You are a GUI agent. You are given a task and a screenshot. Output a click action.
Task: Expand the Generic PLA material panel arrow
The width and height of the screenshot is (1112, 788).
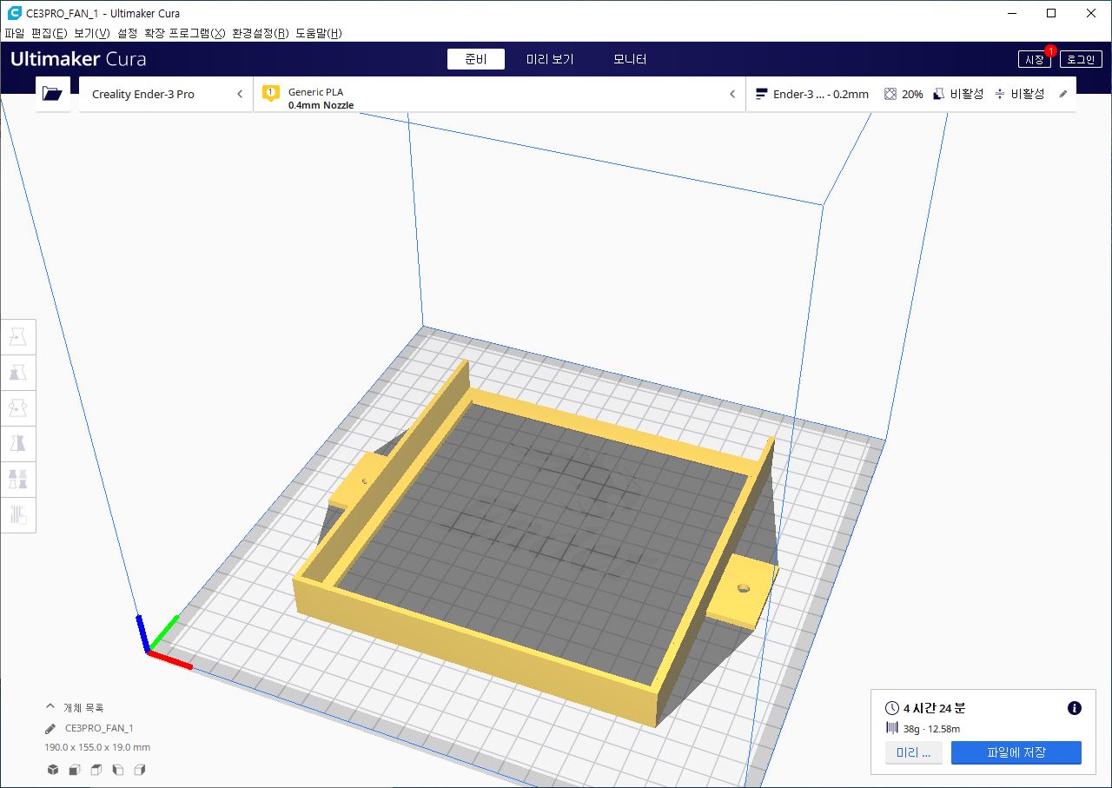click(732, 94)
